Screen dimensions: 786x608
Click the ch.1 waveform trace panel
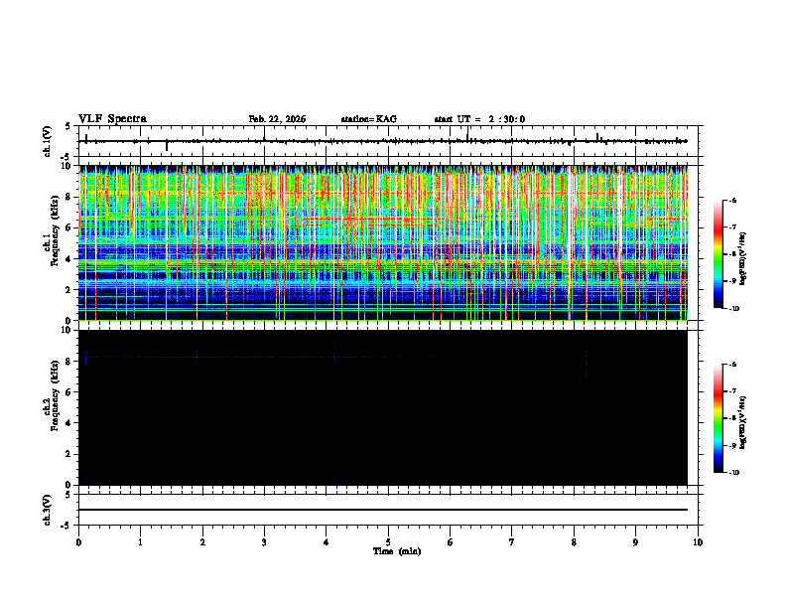pos(388,141)
